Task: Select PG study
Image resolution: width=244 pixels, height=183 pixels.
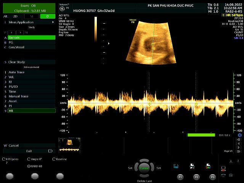Action: coord(32,42)
